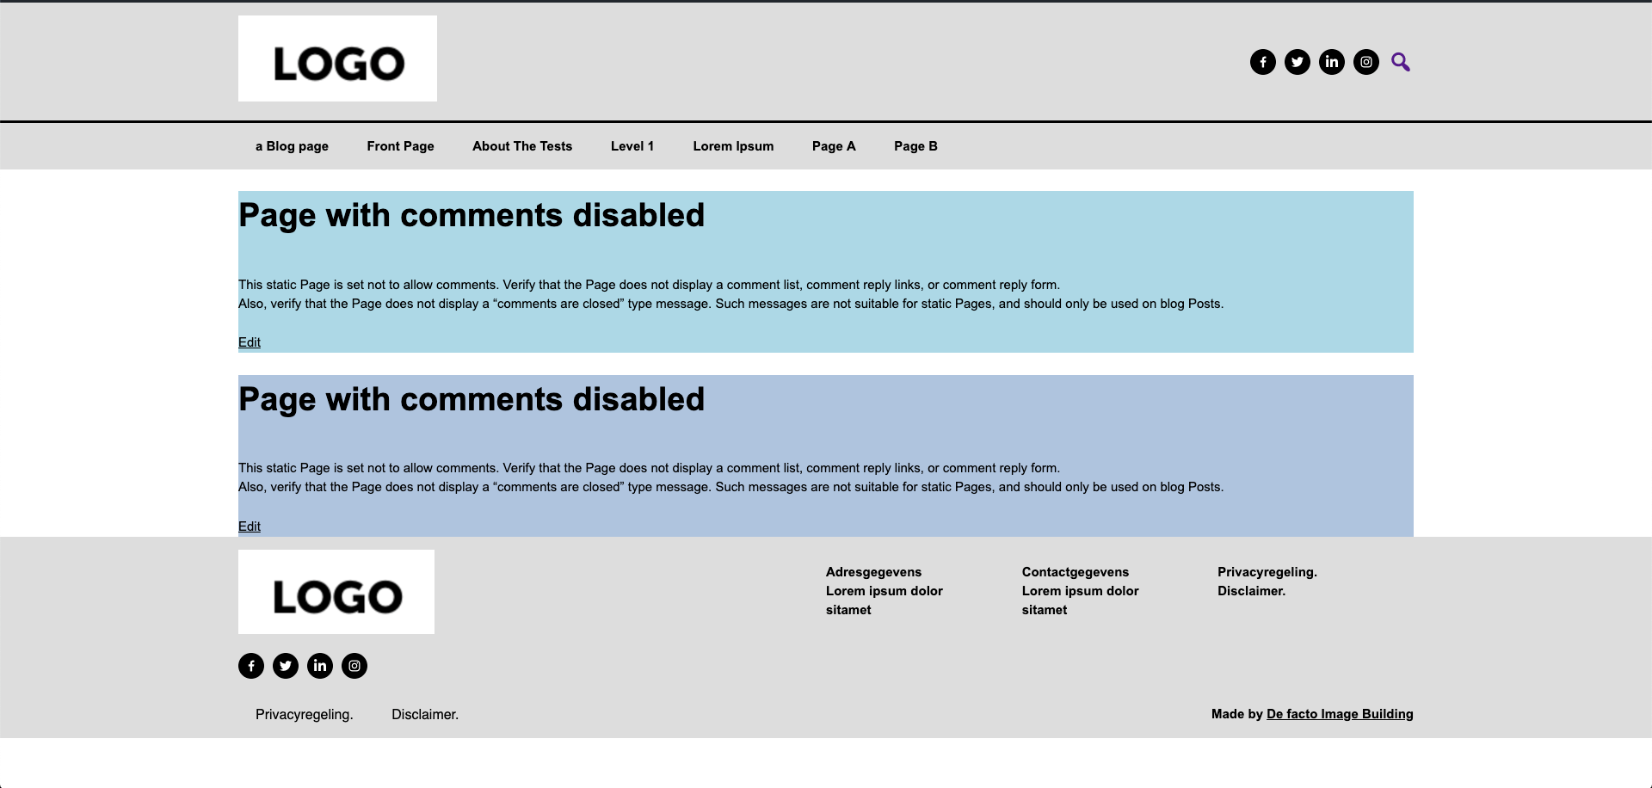This screenshot has height=788, width=1652.
Task: Click Edit link in the second article
Action: pyautogui.click(x=250, y=526)
